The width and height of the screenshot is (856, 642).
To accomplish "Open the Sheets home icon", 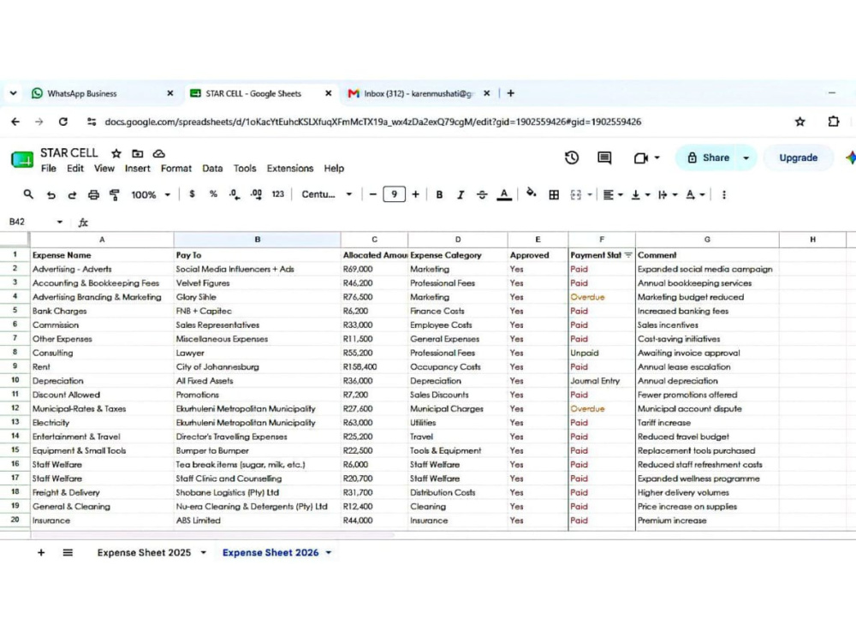I will point(22,159).
